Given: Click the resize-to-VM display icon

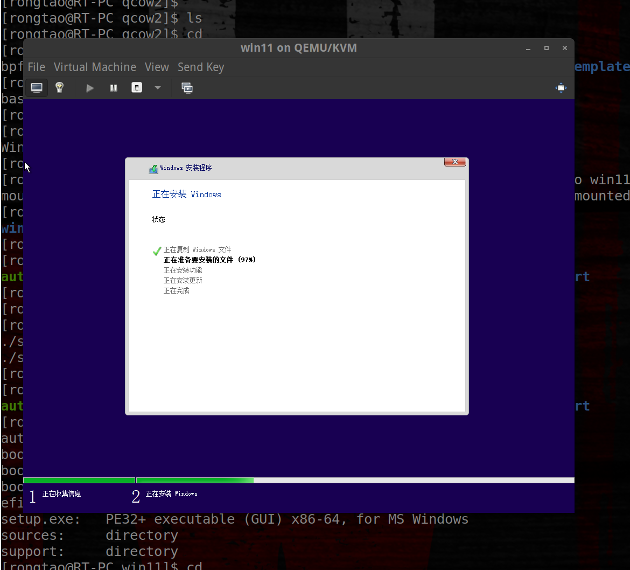Looking at the screenshot, I should (x=561, y=87).
